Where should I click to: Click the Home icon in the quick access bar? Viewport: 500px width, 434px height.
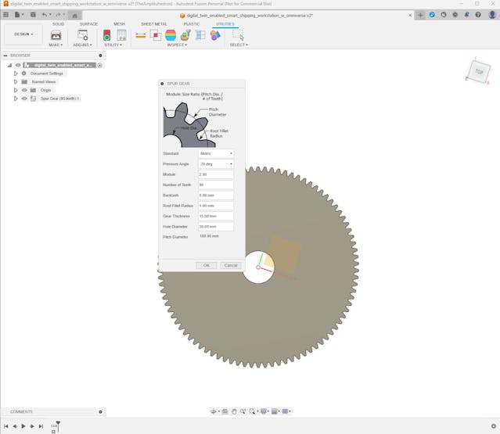[x=75, y=15]
